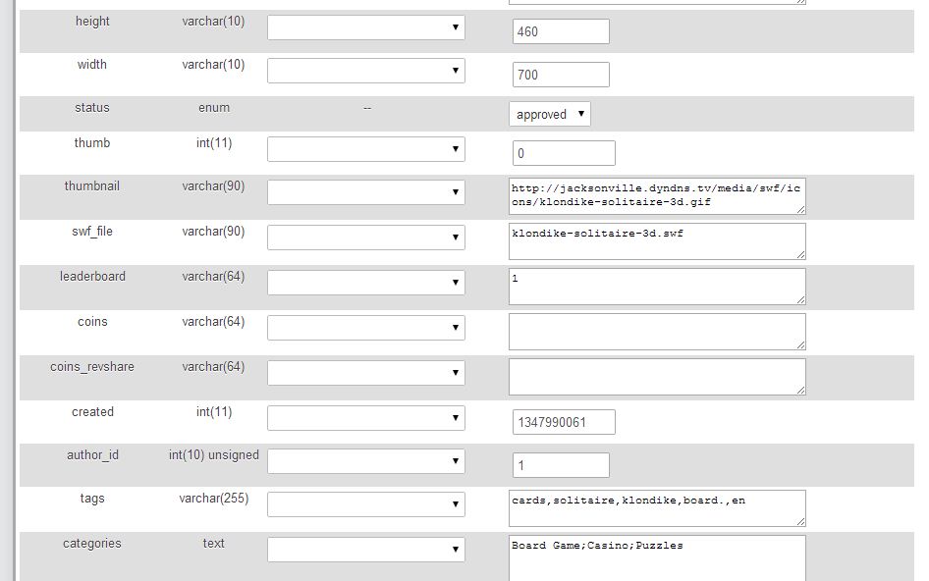Expand the leaderboard function dropdown
Image resolution: width=929 pixels, height=581 pixels.
pyautogui.click(x=366, y=283)
